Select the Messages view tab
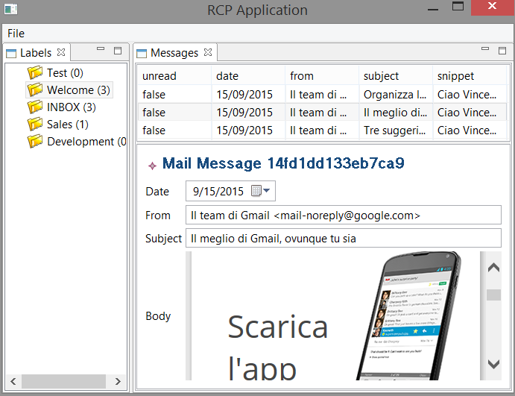Image resolution: width=515 pixels, height=396 pixels. coord(174,53)
